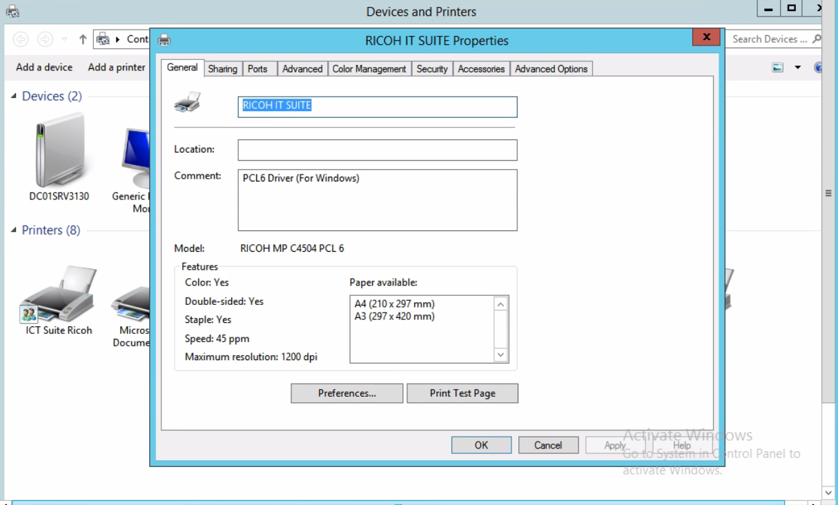The width and height of the screenshot is (838, 505).
Task: Click the Help button
Action: point(682,445)
